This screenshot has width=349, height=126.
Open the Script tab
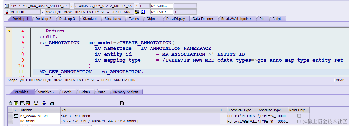(x=277, y=19)
